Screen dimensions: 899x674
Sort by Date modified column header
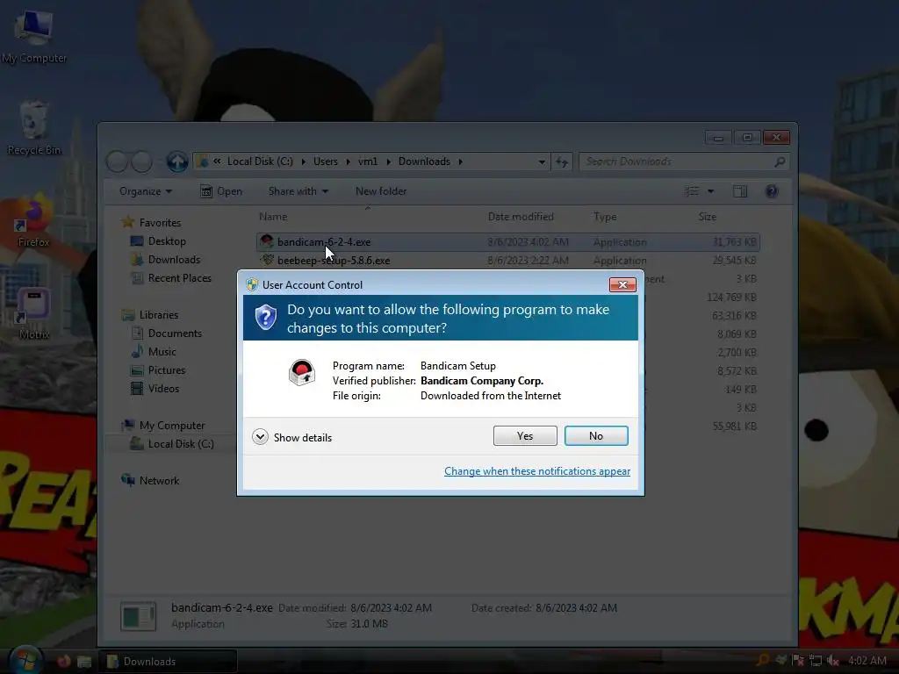(x=521, y=217)
